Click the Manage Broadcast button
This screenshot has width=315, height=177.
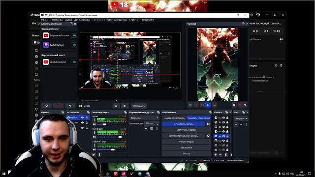198,118
